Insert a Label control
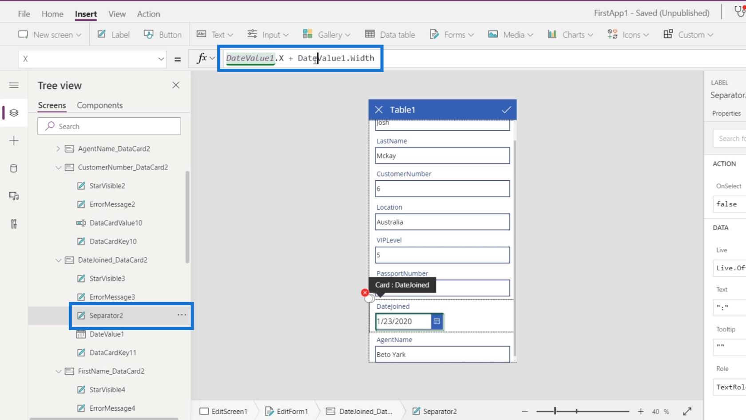The height and width of the screenshot is (420, 746). [114, 35]
